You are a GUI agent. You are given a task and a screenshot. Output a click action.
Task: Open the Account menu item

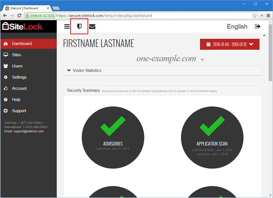point(28,89)
